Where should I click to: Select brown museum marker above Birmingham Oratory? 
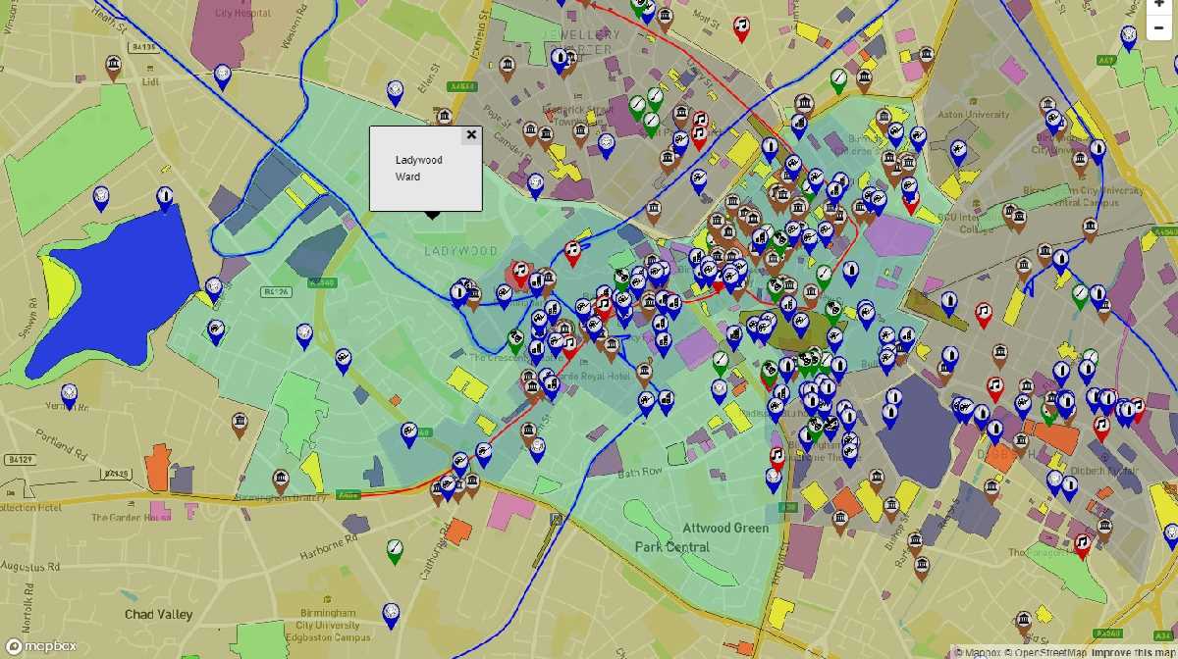281,479
